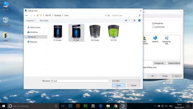Select Recycle Bin desktop icon
Viewport: 193px width, 109px height.
pyautogui.click(x=6, y=21)
